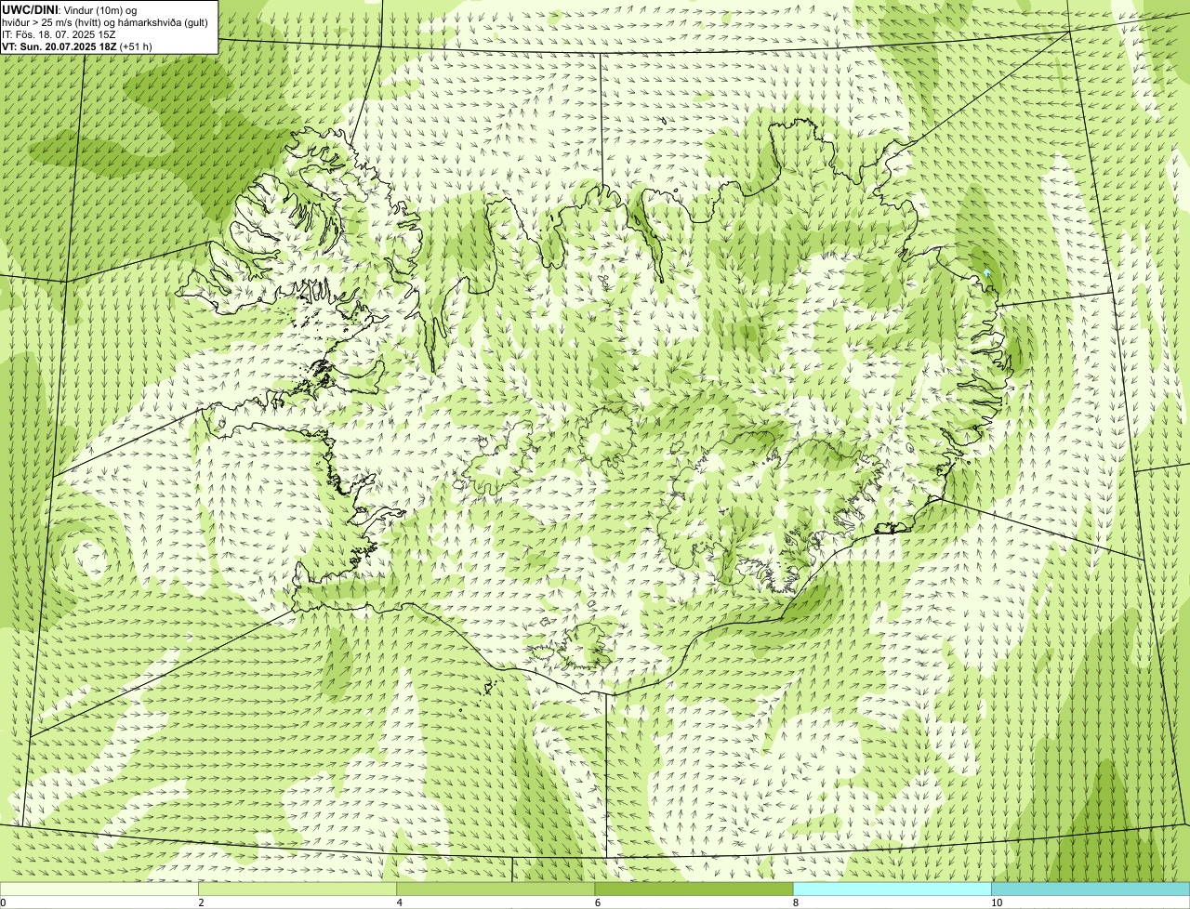Select the palest 0–2 color scale segment
The height and width of the screenshot is (909, 1190).
(x=99, y=889)
